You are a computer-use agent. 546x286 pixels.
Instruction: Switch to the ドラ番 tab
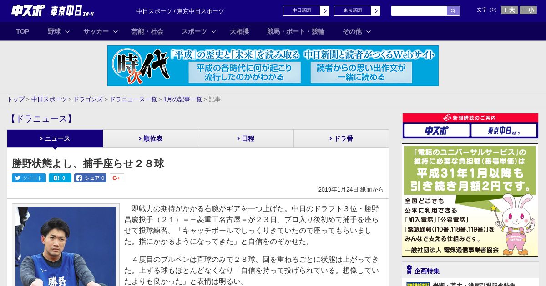341,138
